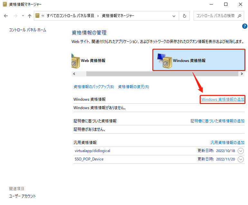Minimize the credential manager window
The width and height of the screenshot is (248, 205).
[x=211, y=4]
